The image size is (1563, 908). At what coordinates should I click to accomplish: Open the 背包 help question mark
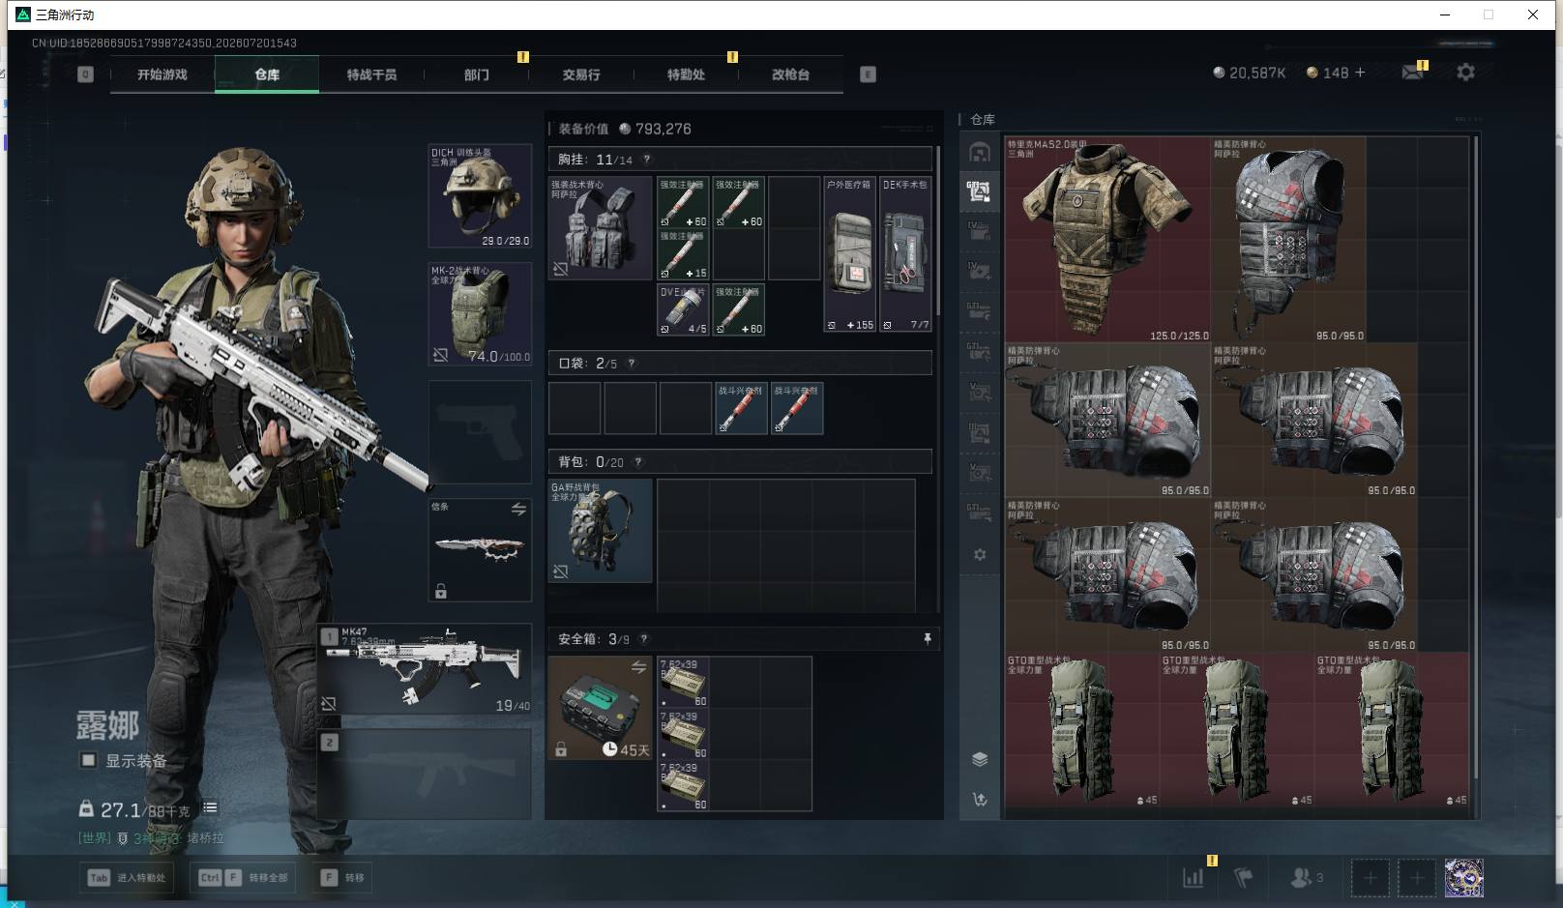(637, 462)
